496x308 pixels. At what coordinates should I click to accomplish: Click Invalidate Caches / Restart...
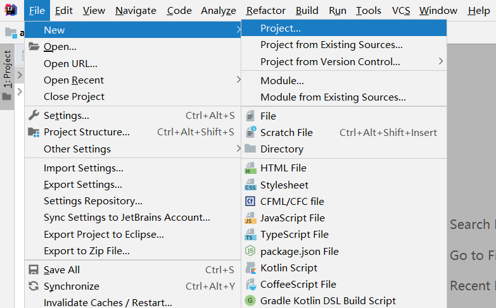[133, 302]
